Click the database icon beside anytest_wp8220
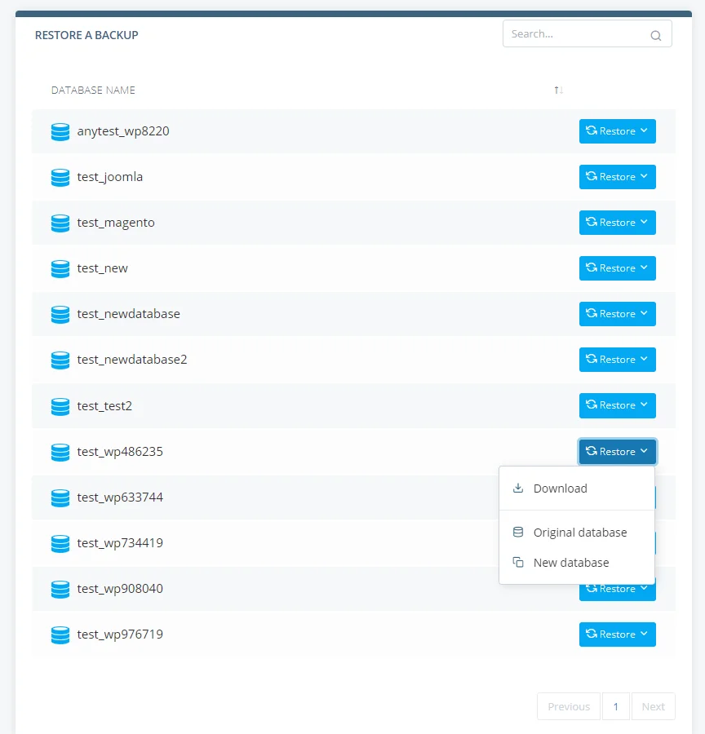The width and height of the screenshot is (705, 734). (60, 131)
